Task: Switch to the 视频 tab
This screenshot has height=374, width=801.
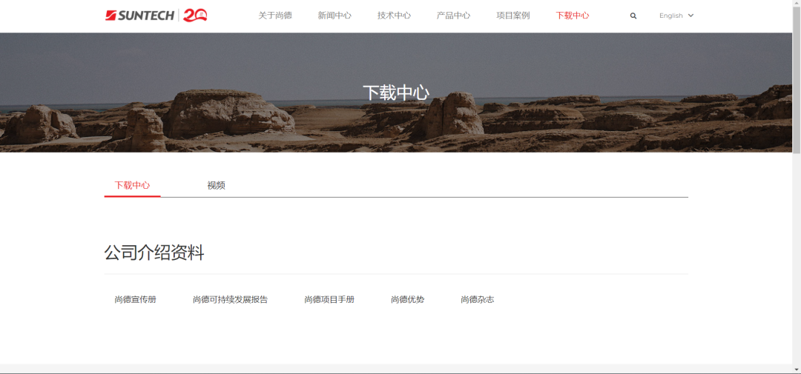Action: coord(216,185)
